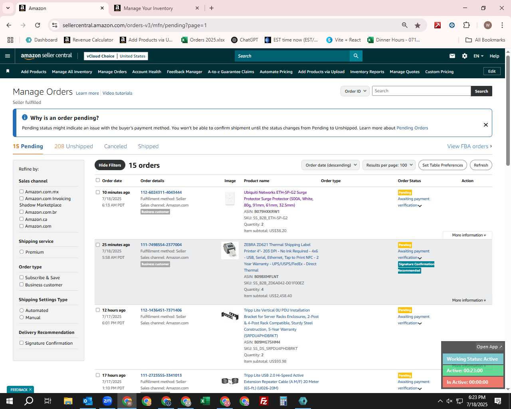Screen dimensions: 511x409
Task: Bookmark this page with the star icon
Action: point(418,25)
